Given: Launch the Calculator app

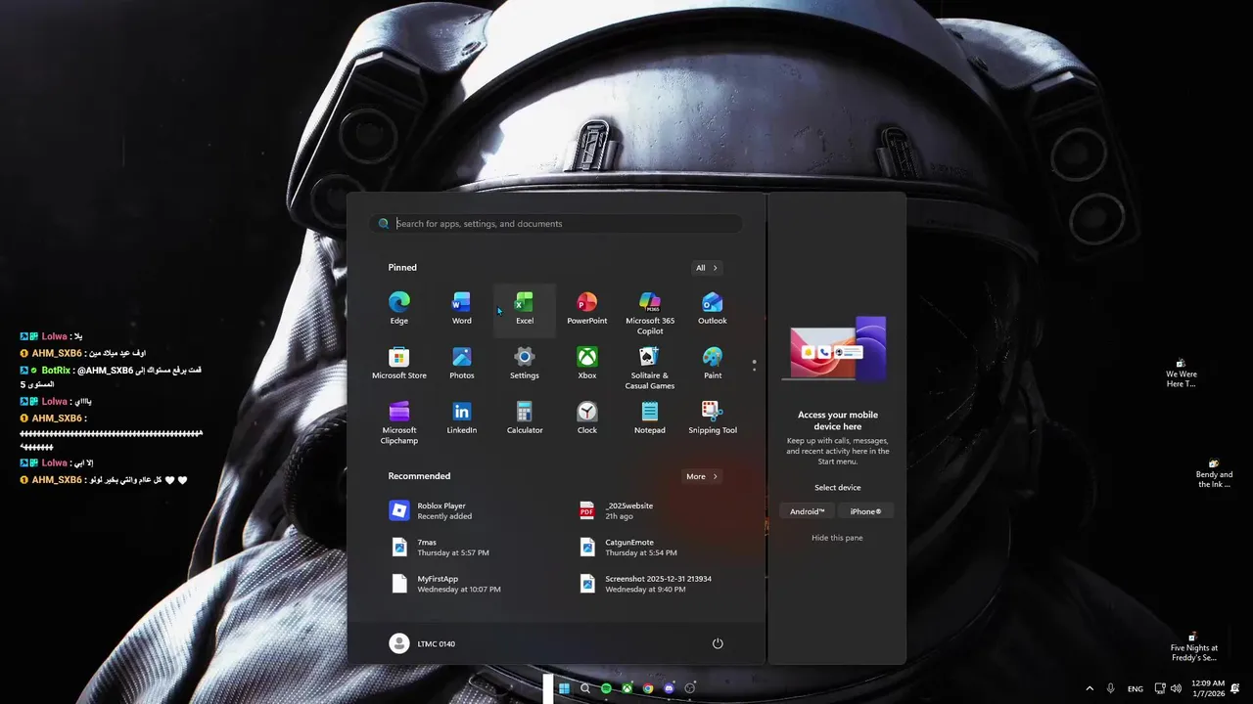Looking at the screenshot, I should coord(525,418).
